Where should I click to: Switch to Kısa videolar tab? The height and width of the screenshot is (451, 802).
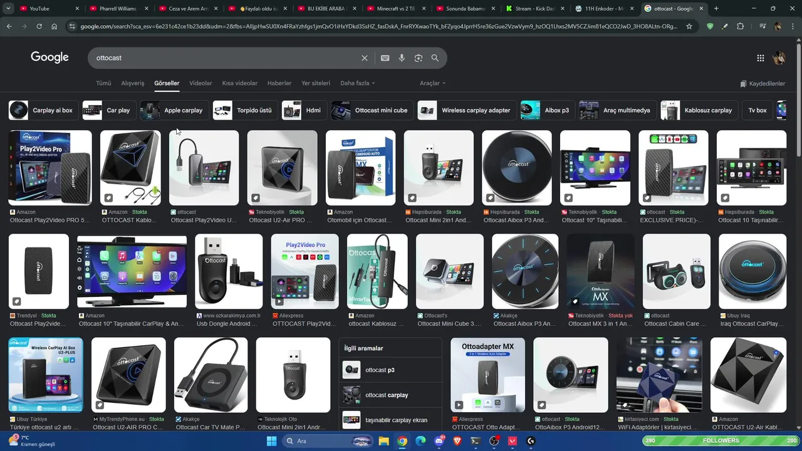tap(239, 83)
